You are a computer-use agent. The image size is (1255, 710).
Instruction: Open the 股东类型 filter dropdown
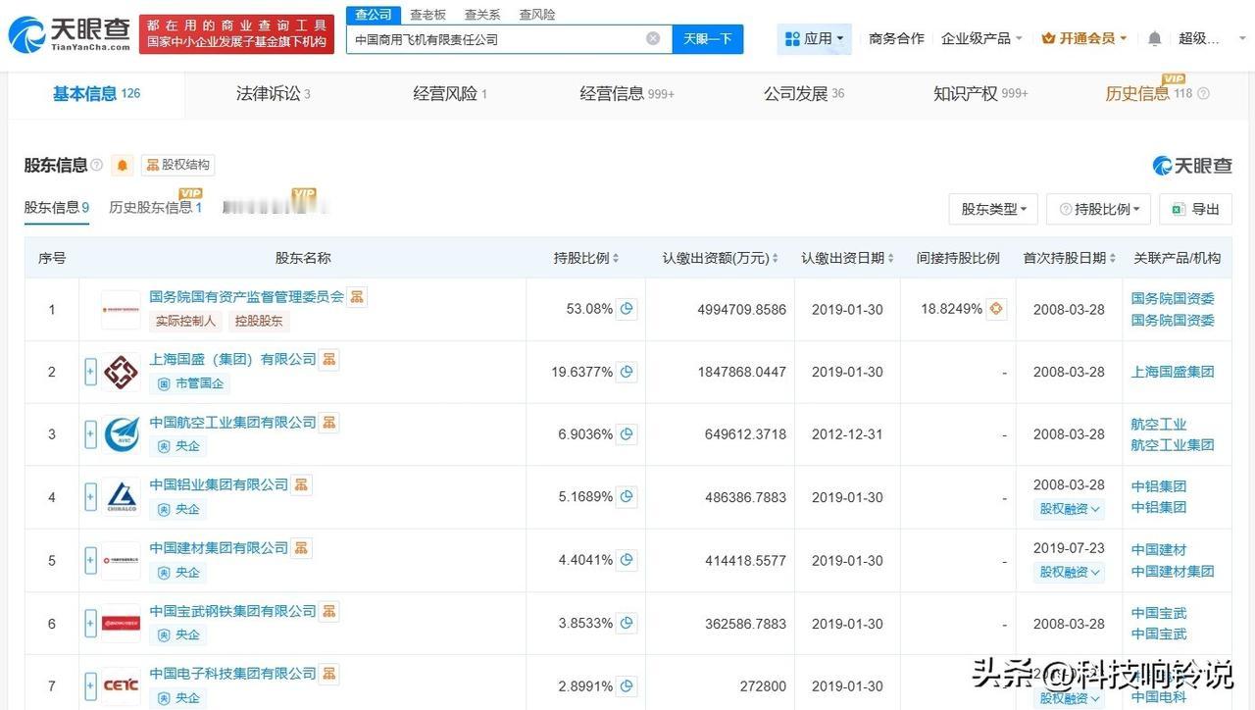(x=993, y=209)
